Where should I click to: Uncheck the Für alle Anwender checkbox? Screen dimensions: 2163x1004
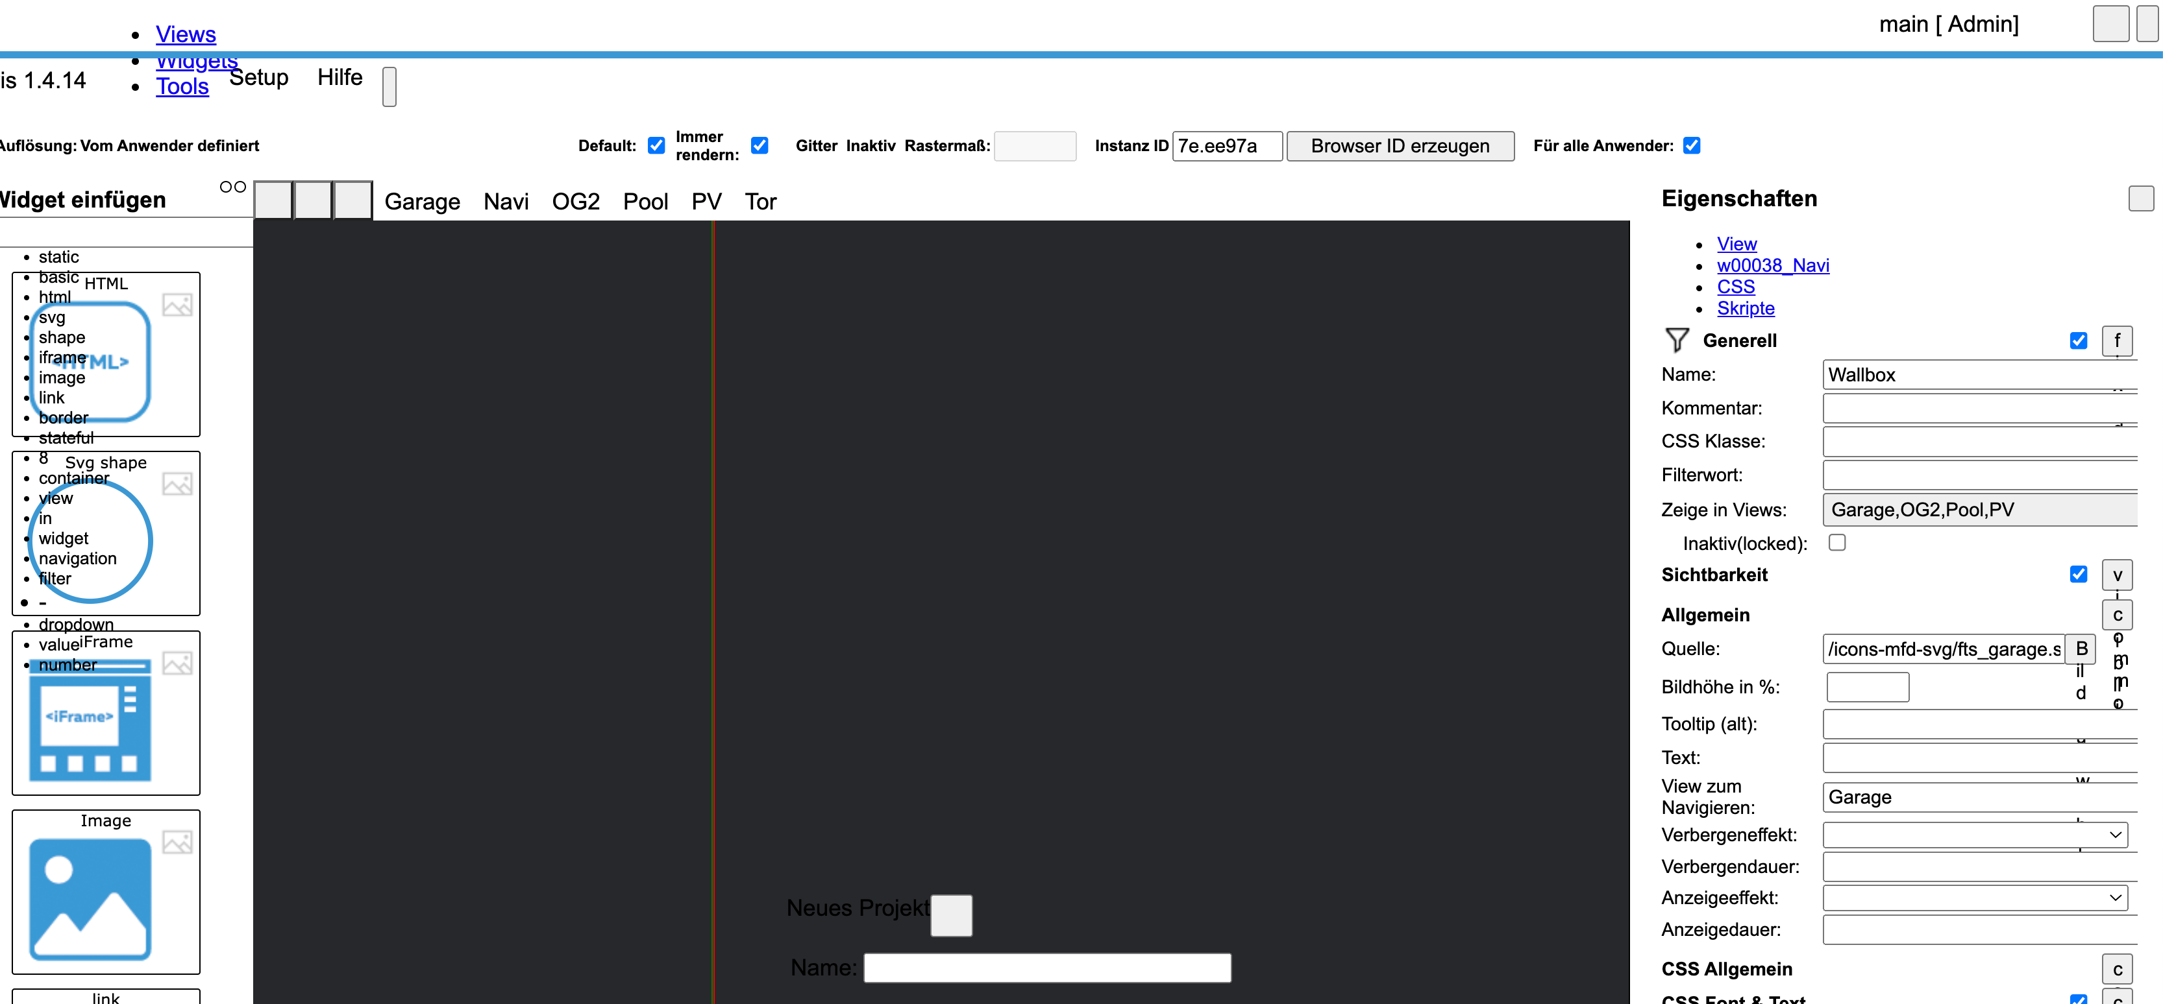click(1691, 146)
